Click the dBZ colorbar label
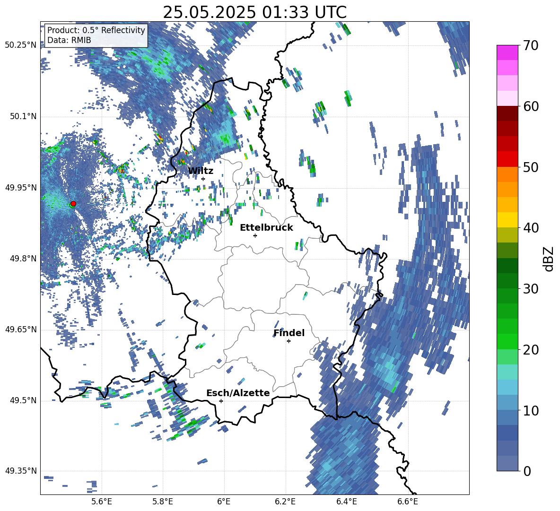 (x=549, y=259)
